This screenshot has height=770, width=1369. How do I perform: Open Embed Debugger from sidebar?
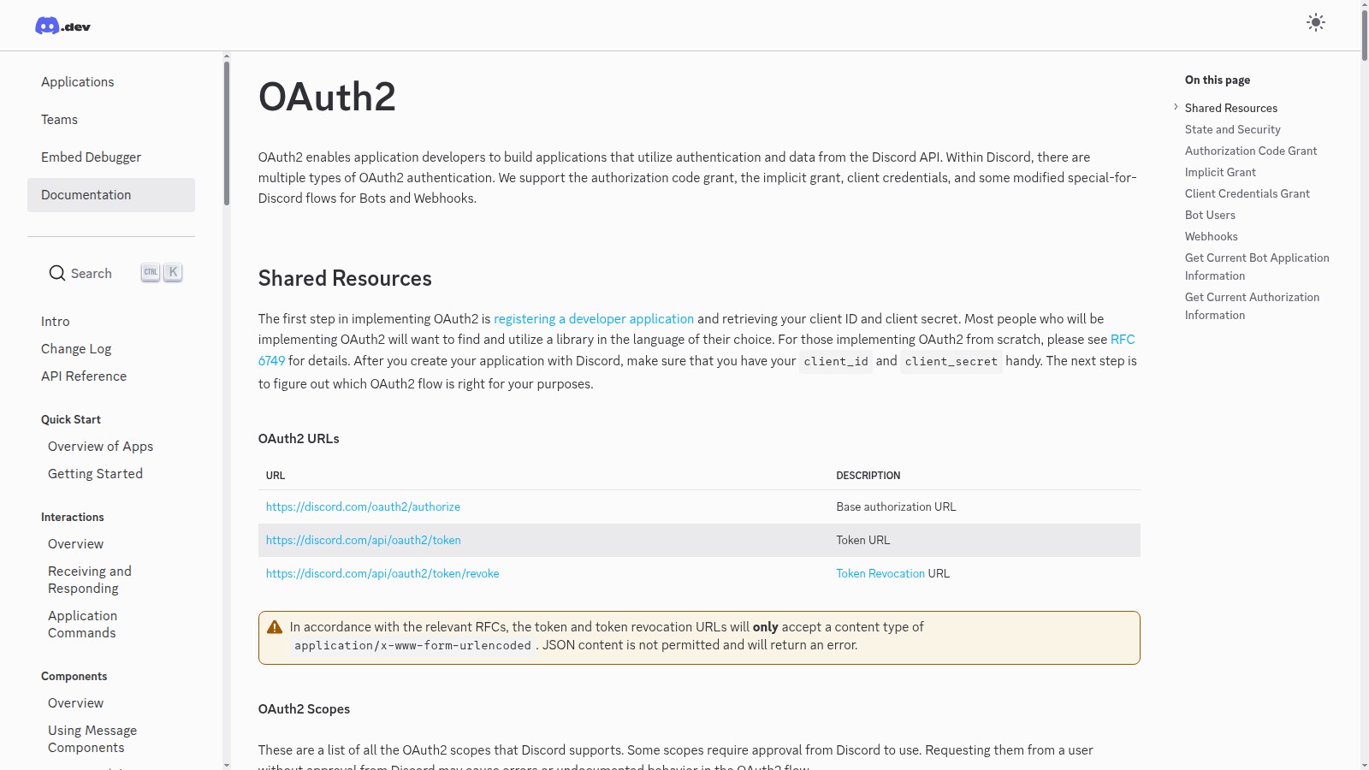(92, 157)
